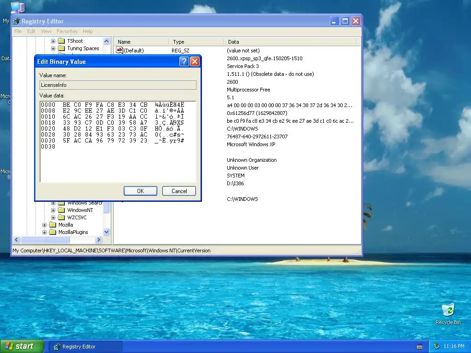The height and width of the screenshot is (353, 471).
Task: Expand the Mozilla registry key
Action: tap(45, 225)
